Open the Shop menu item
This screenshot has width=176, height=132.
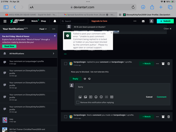pyautogui.click(x=43, y=21)
